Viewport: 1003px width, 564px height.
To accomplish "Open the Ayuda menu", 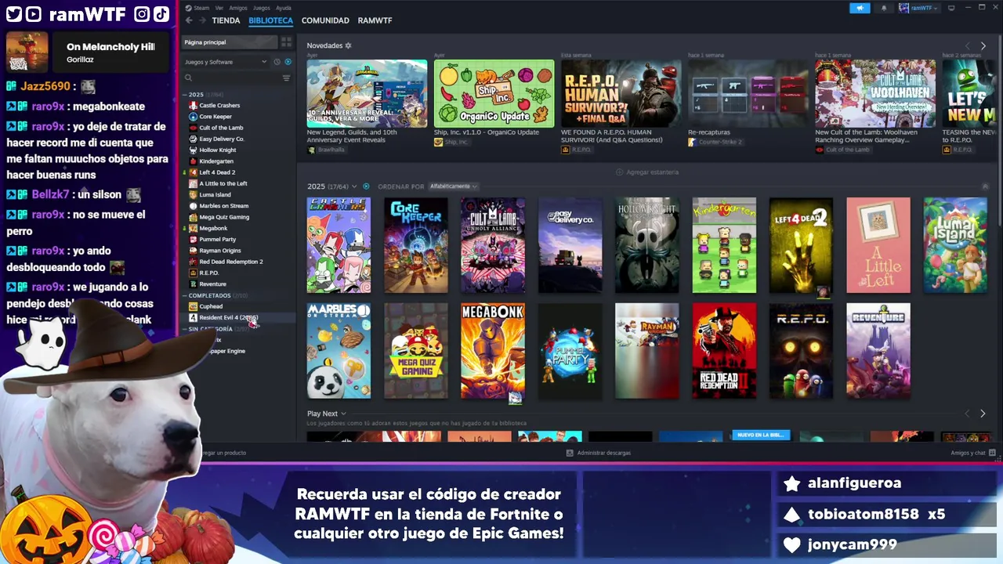I will [284, 8].
